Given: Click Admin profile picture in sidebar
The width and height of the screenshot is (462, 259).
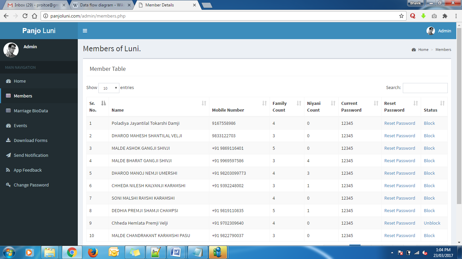Looking at the screenshot, I should coord(11,50).
